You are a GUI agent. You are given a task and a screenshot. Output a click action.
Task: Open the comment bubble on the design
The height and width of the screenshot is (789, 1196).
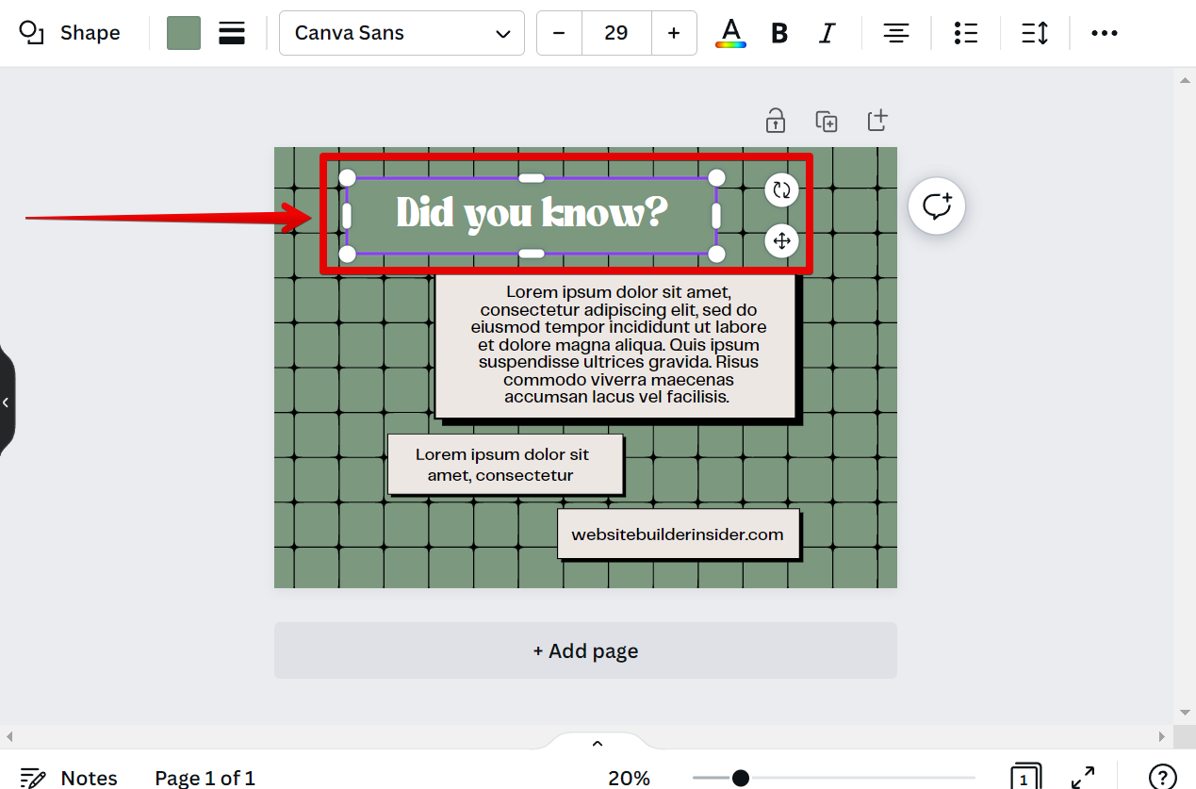[x=936, y=205]
